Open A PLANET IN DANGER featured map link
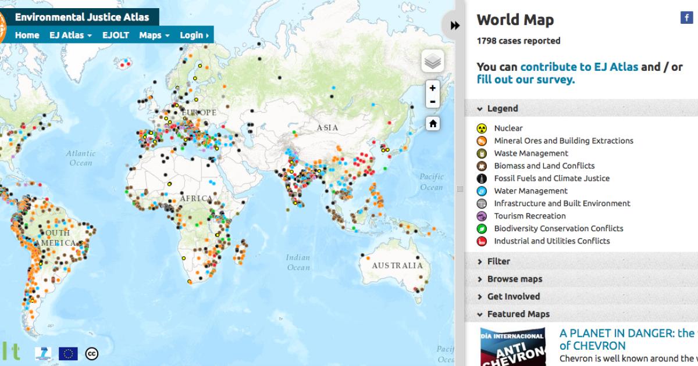698x366 pixels. [x=628, y=339]
